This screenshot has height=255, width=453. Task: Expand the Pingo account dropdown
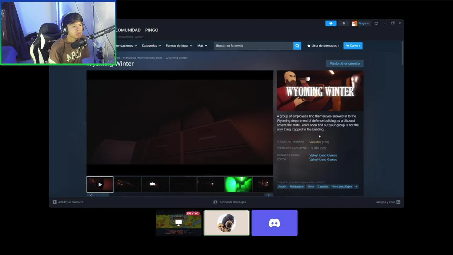363,23
